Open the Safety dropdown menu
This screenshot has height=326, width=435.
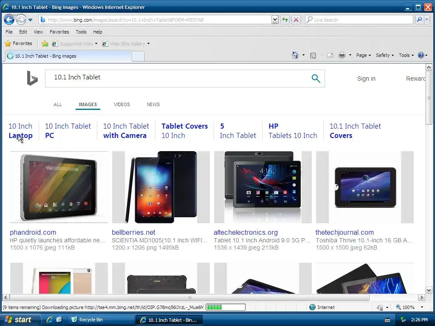click(385, 55)
